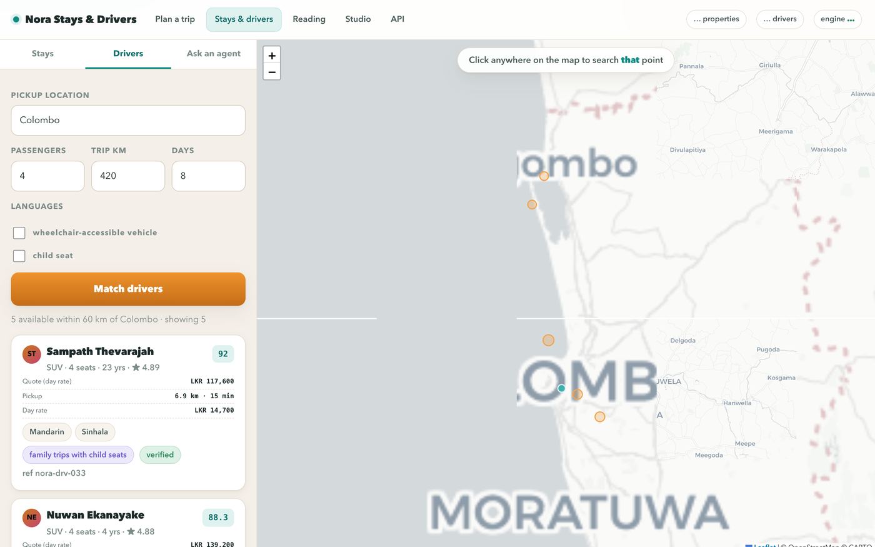The width and height of the screenshot is (875, 547).
Task: Select the Drivers tab
Action: (128, 54)
